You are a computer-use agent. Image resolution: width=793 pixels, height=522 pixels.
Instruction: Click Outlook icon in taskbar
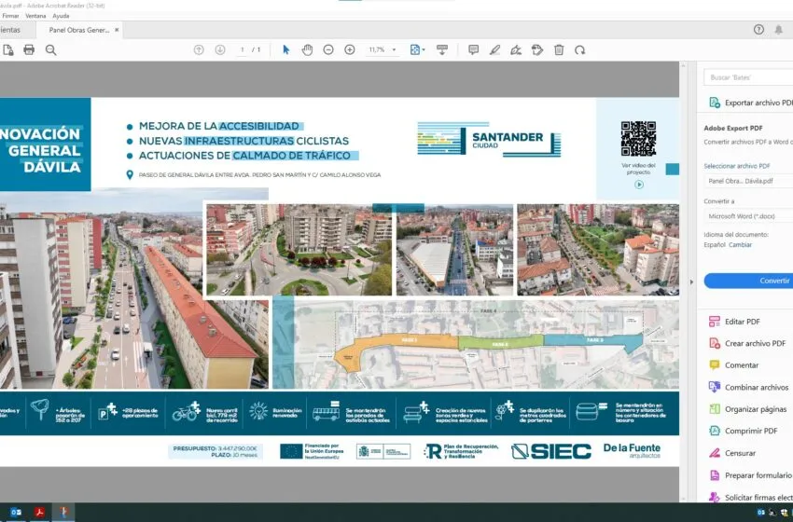[x=16, y=513]
